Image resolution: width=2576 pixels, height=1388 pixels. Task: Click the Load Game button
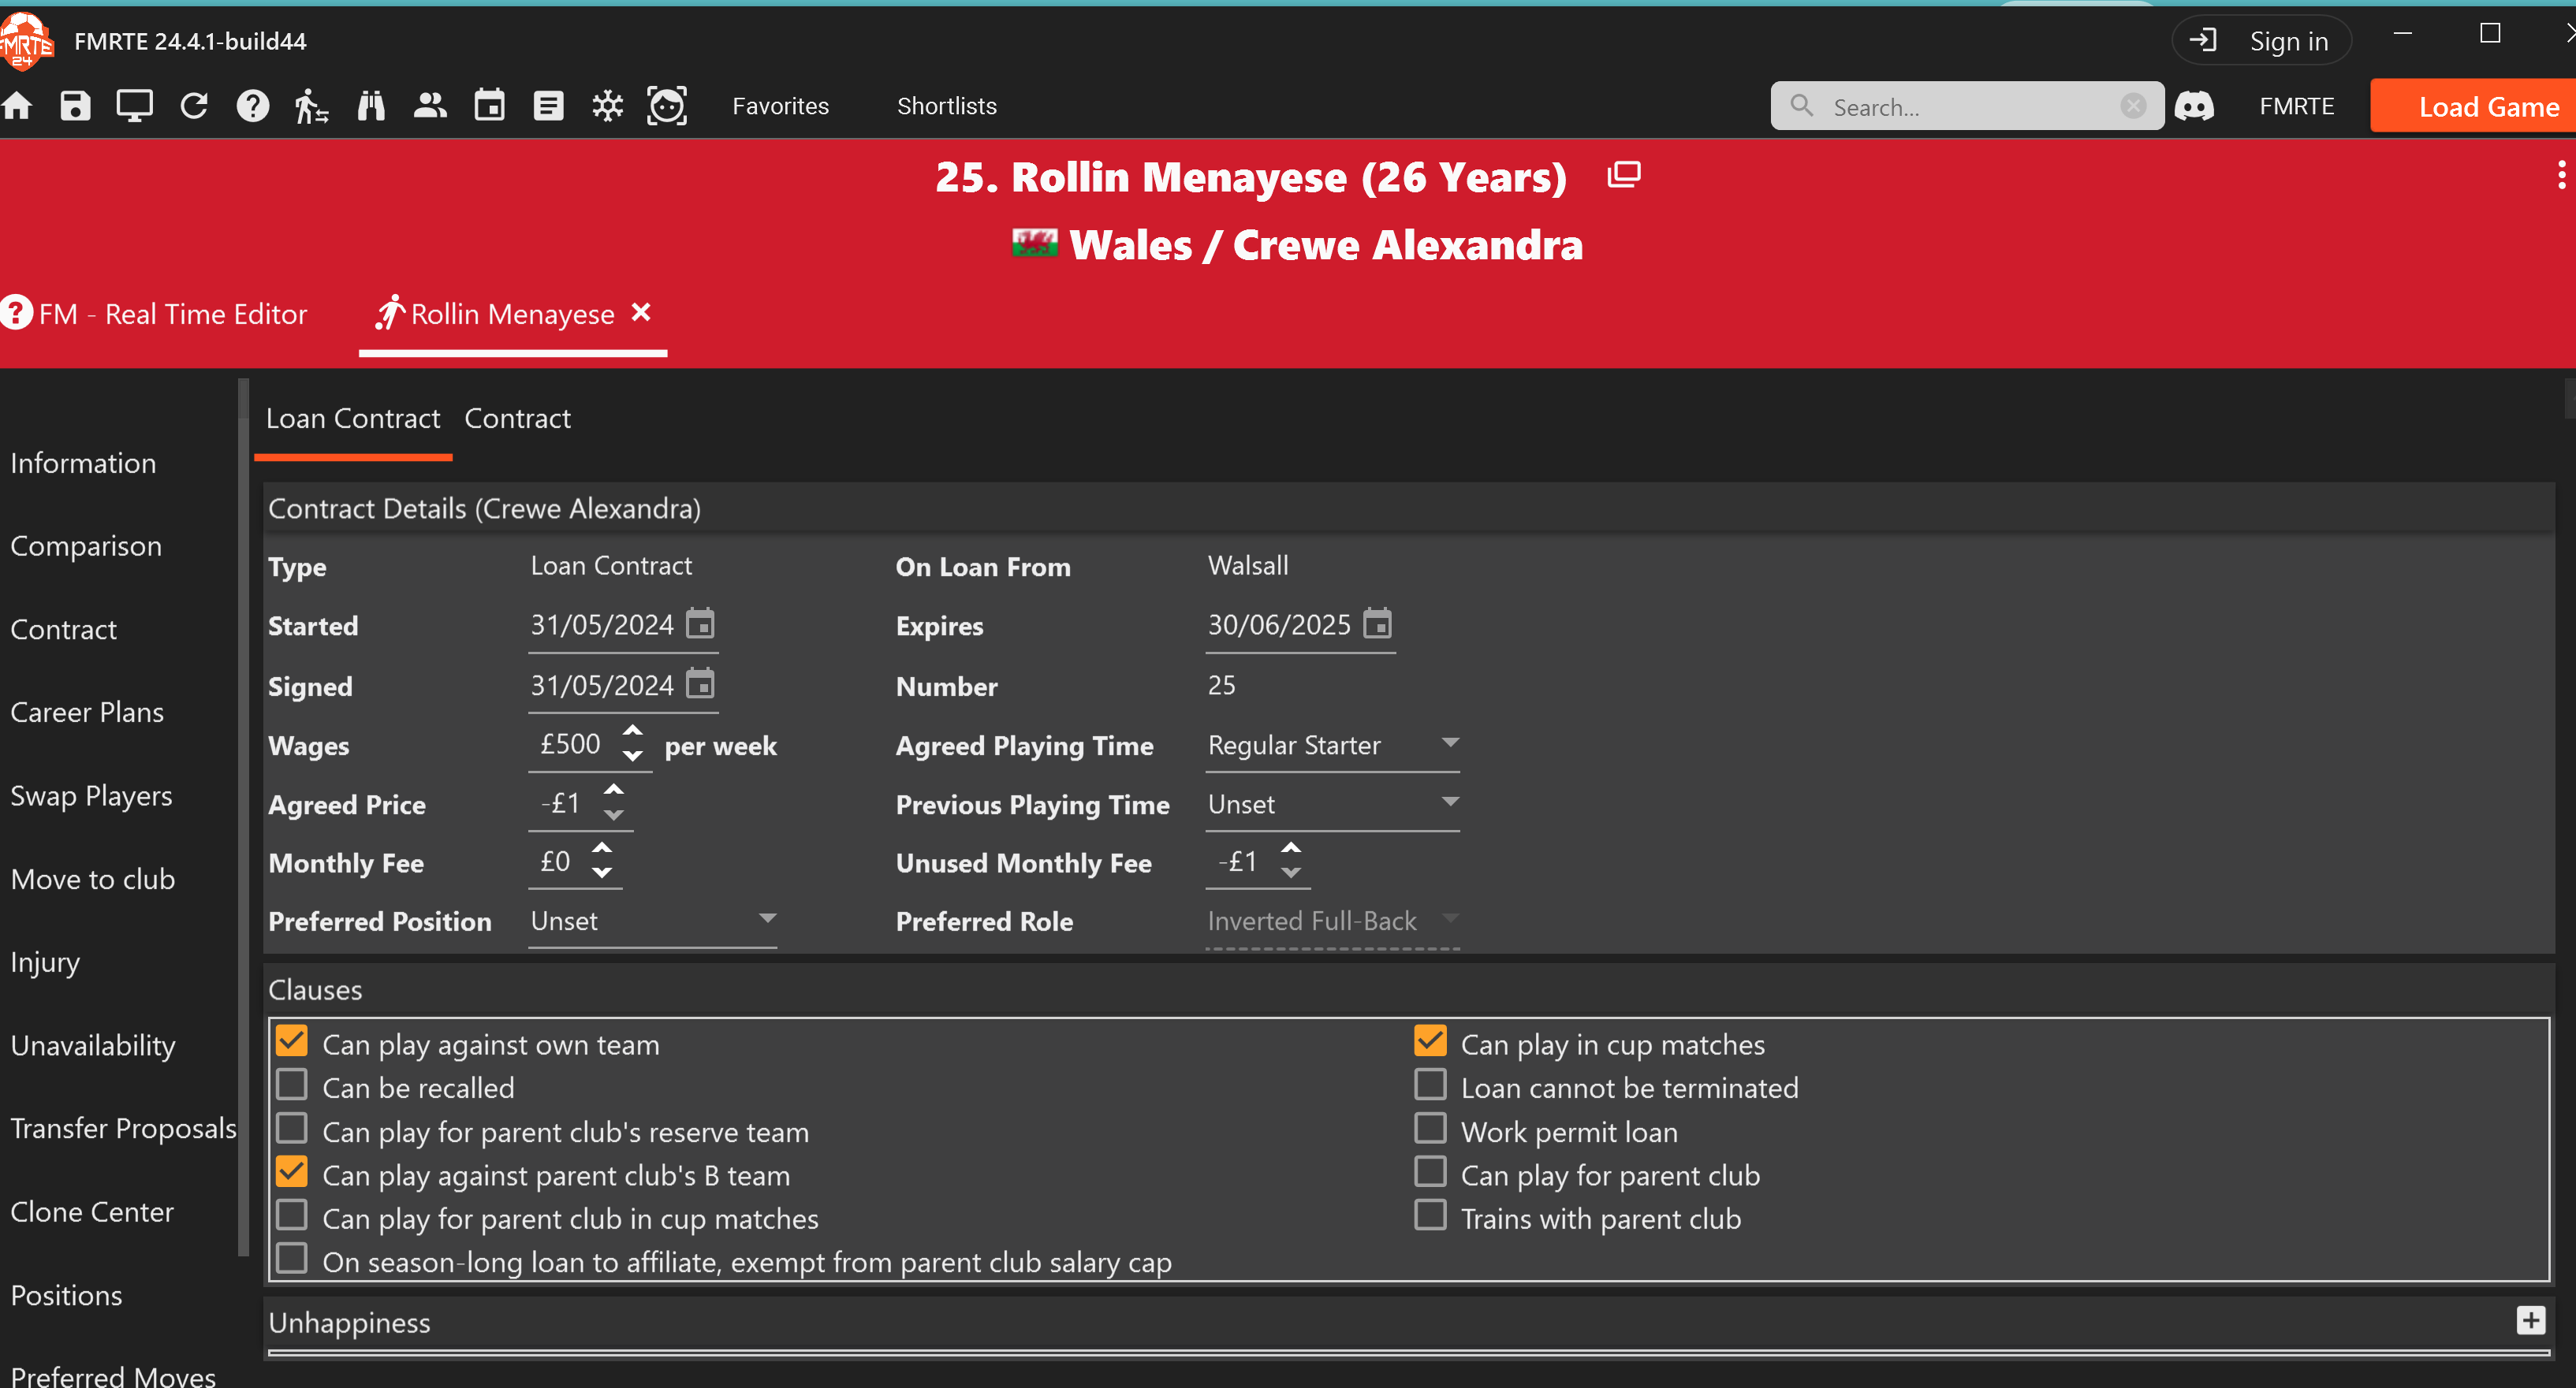click(2487, 106)
